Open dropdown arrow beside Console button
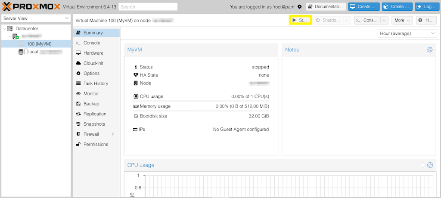This screenshot has height=198, width=441. [384, 20]
